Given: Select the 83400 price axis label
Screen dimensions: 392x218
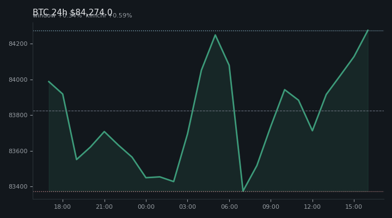Looking at the screenshot, I should 18,187.
